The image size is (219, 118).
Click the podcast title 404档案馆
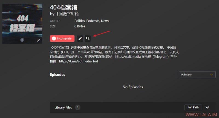point(64,7)
